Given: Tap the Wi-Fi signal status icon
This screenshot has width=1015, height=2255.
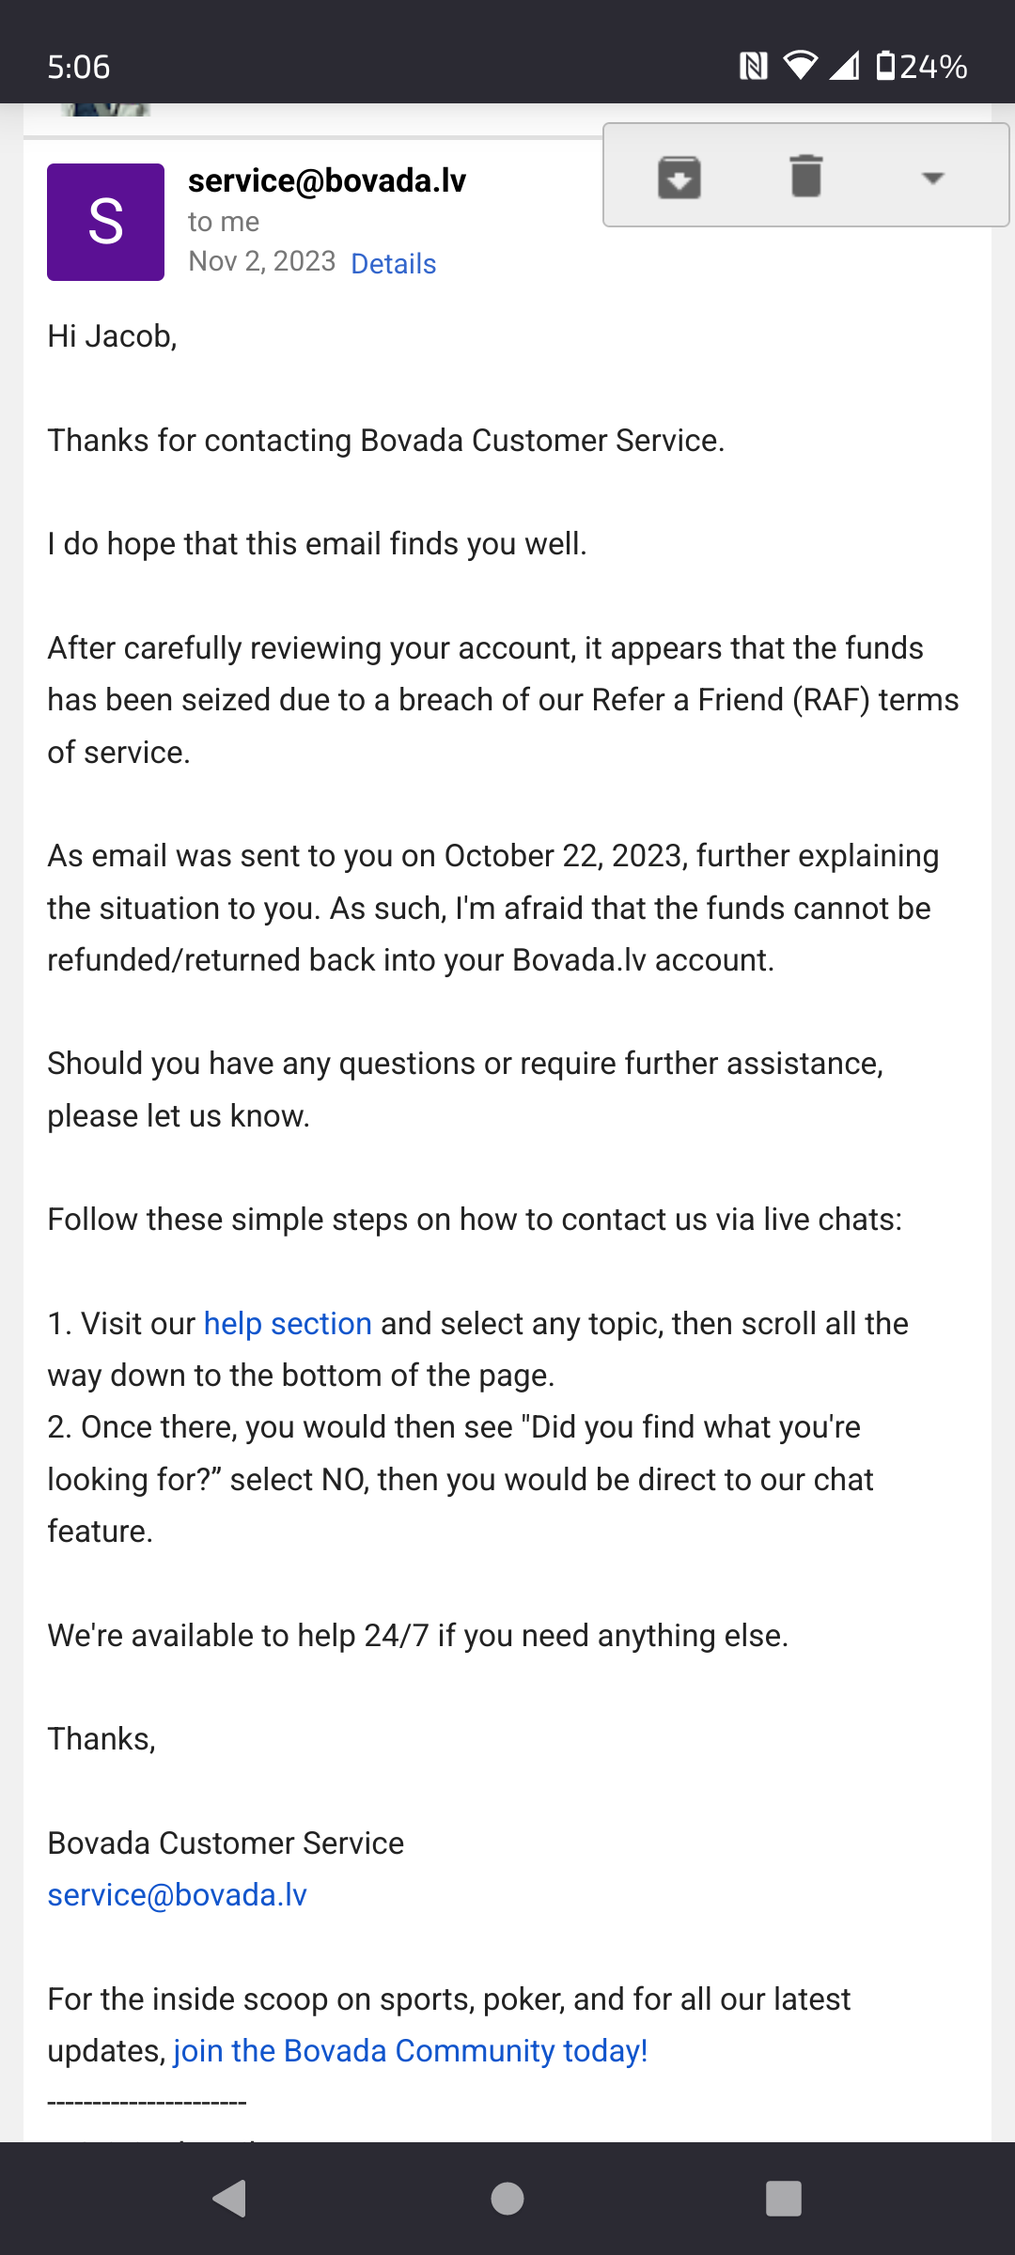Looking at the screenshot, I should 800,66.
